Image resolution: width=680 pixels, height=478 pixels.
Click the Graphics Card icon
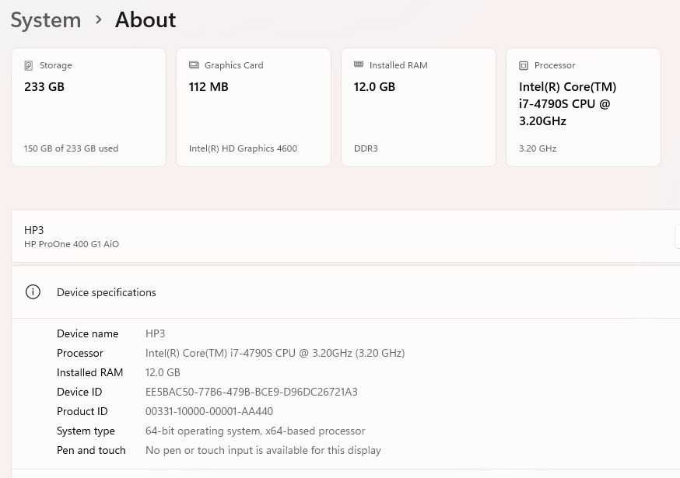pos(194,66)
